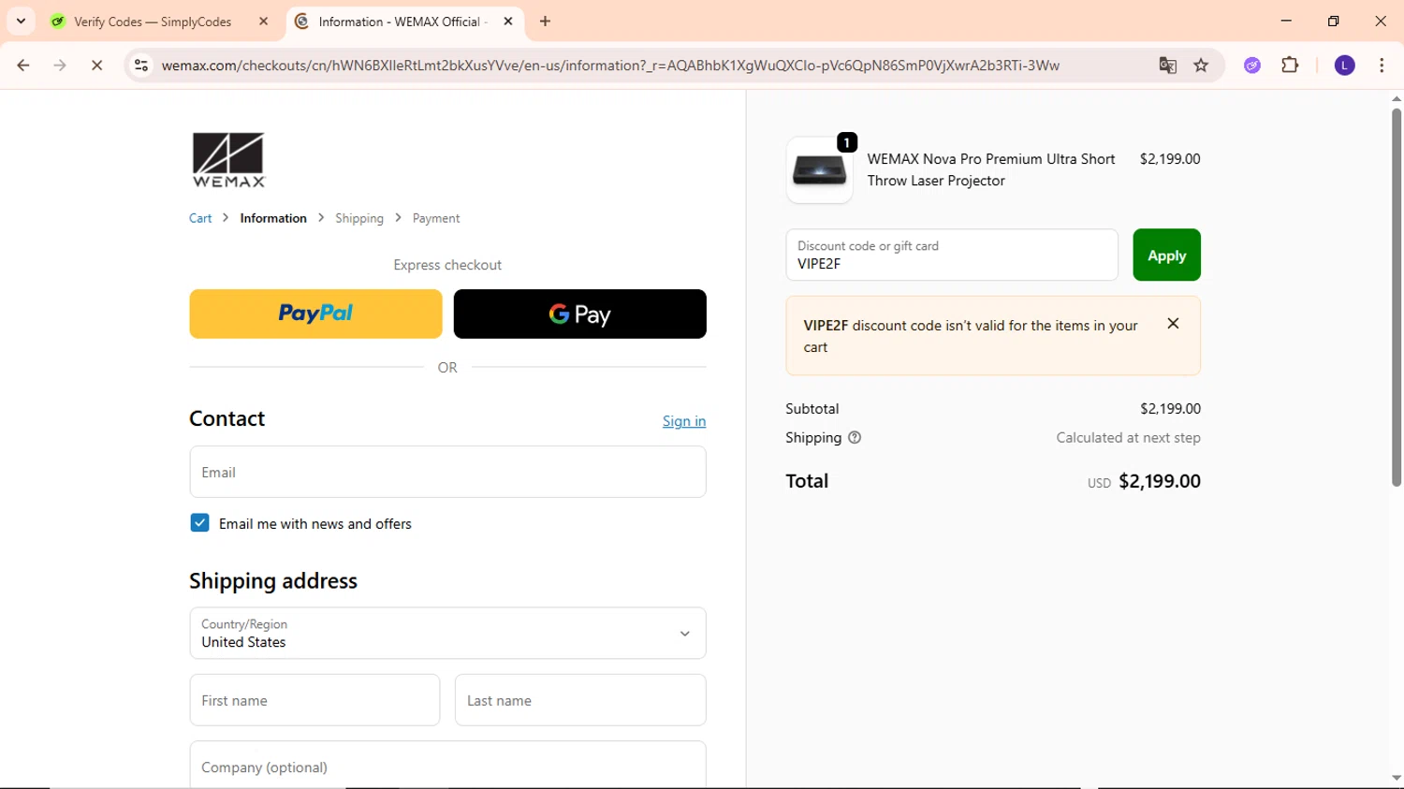Click Information breadcrumb step
Viewport: 1404px width, 789px height.
point(273,218)
